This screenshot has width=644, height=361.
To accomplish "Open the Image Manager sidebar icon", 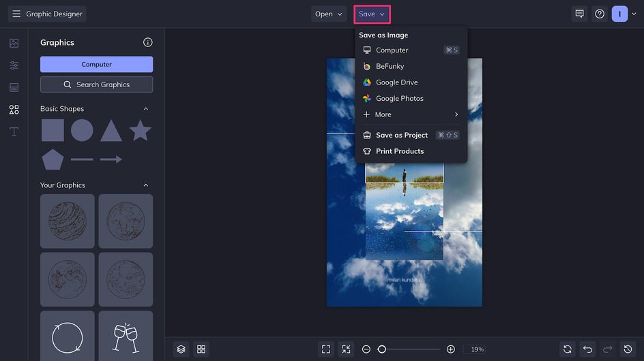I will (14, 43).
